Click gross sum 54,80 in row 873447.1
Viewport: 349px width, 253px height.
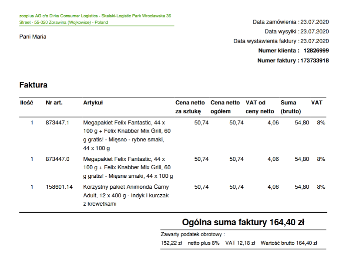pos(302,123)
